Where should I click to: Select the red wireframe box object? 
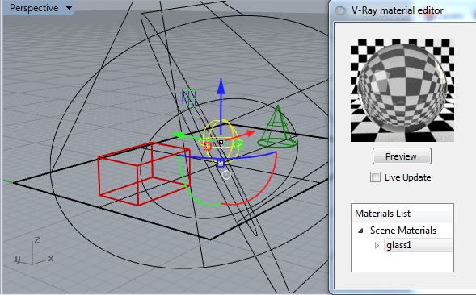(144, 173)
